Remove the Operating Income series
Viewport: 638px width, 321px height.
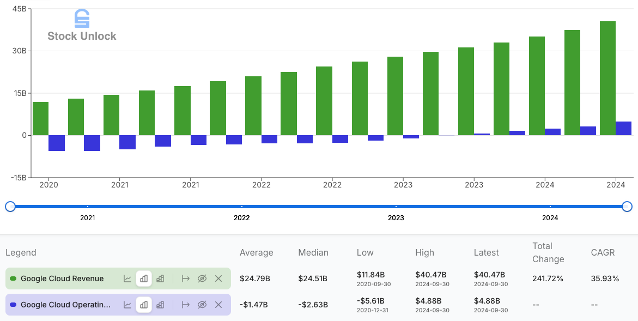click(x=218, y=305)
